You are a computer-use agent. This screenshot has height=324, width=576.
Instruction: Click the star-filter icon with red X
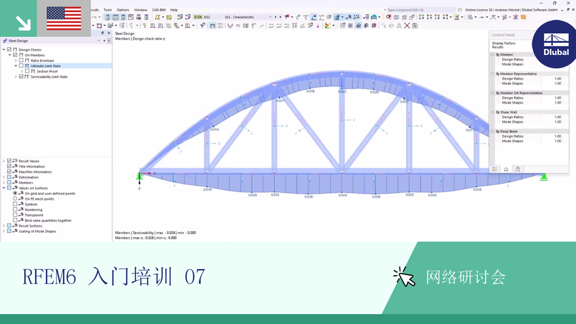[287, 17]
